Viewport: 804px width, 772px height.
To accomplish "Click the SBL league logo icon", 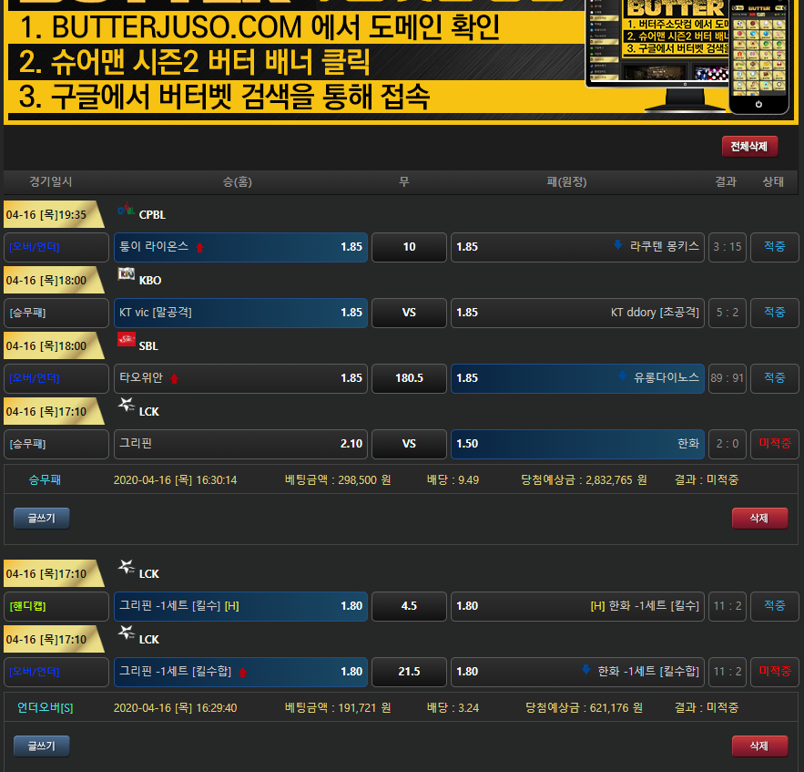I will point(126,341).
